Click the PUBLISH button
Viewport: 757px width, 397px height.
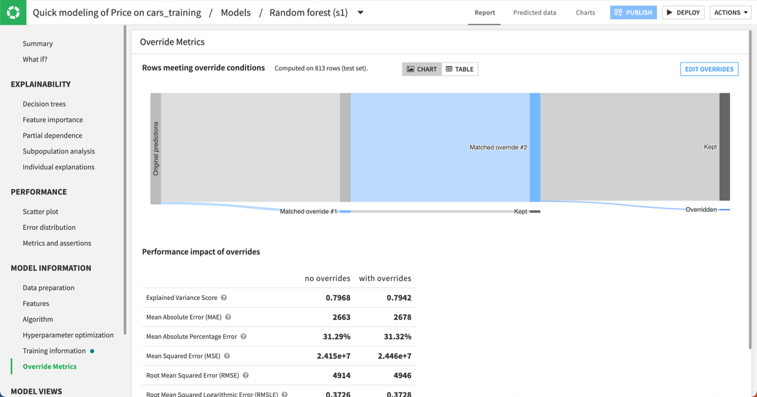633,12
